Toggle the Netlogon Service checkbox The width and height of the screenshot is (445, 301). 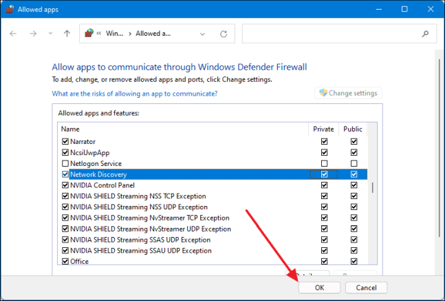[x=65, y=163]
